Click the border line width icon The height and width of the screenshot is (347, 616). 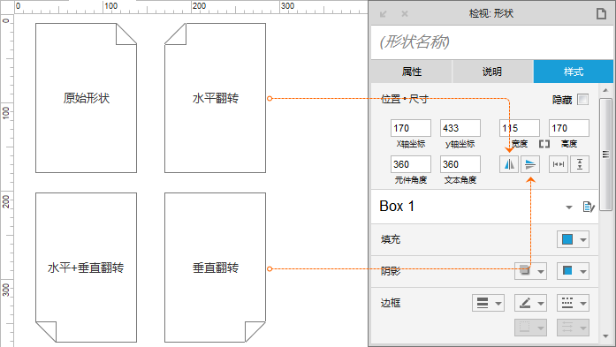(483, 303)
